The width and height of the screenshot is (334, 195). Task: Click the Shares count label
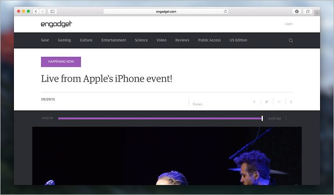click(197, 104)
